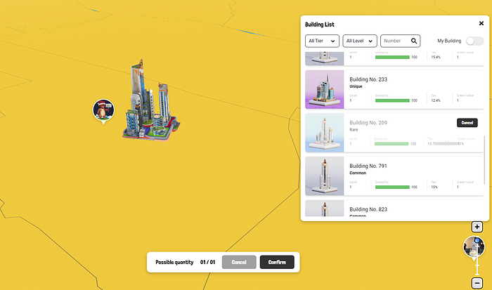Viewport: 492px width, 290px height.
Task: Select Building No. 791 thumbnail
Action: click(x=325, y=176)
